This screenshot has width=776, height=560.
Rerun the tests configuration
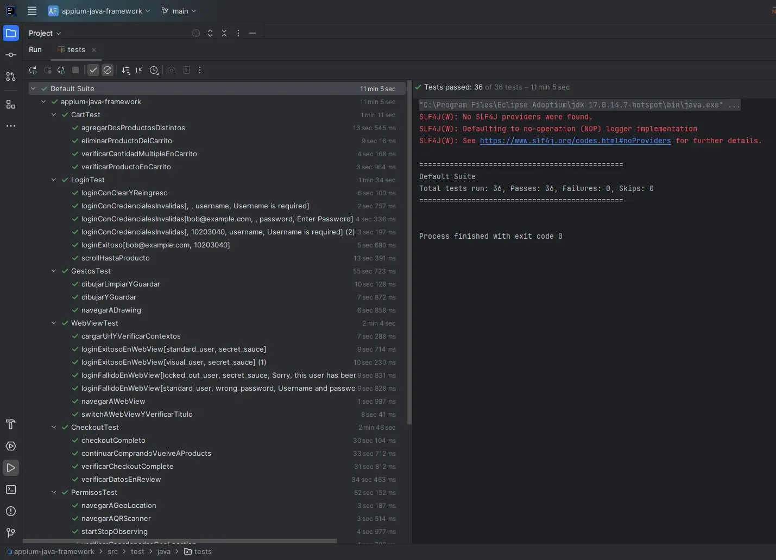point(33,70)
